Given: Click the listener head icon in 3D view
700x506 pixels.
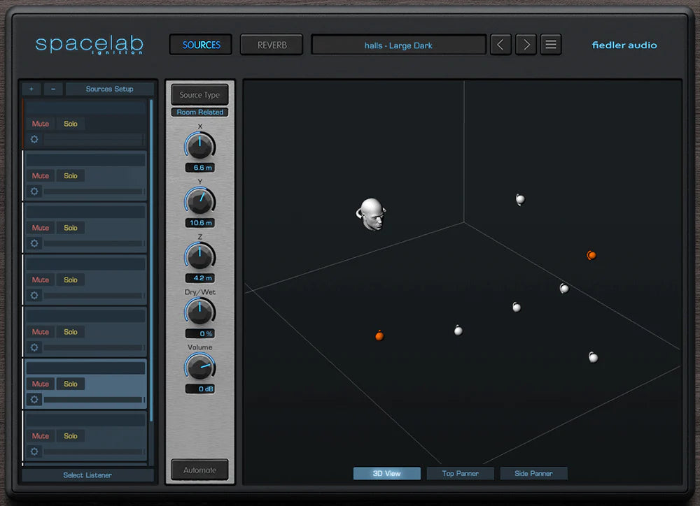Looking at the screenshot, I should pos(371,214).
